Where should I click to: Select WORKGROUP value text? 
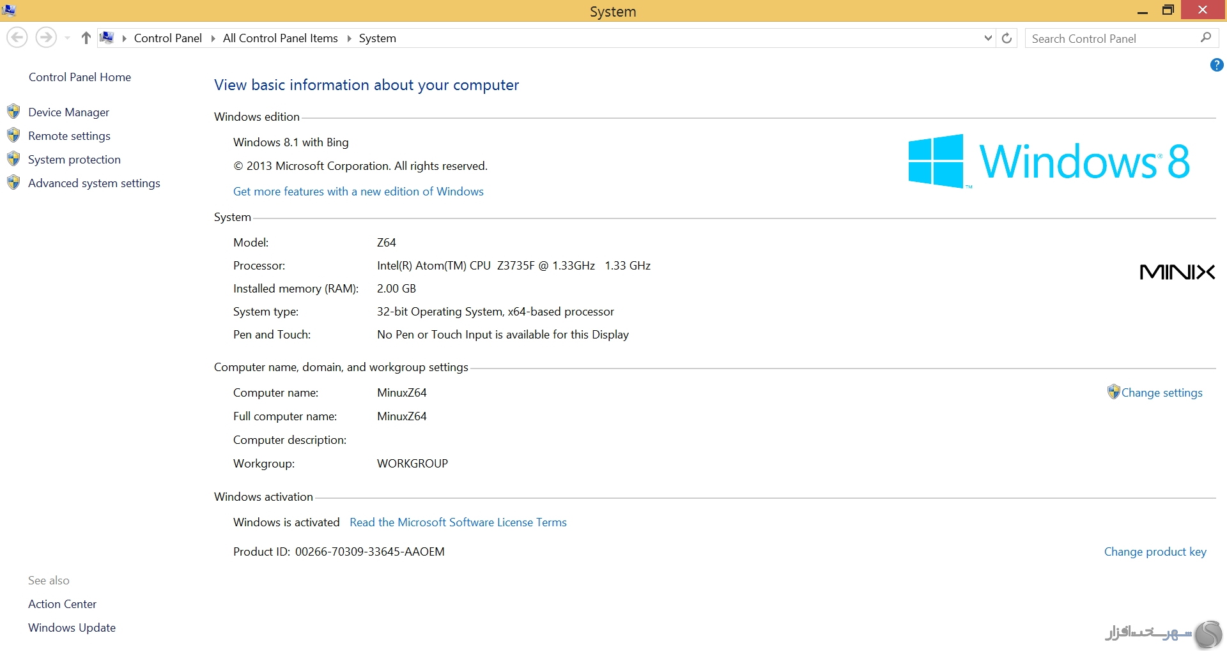[412, 464]
